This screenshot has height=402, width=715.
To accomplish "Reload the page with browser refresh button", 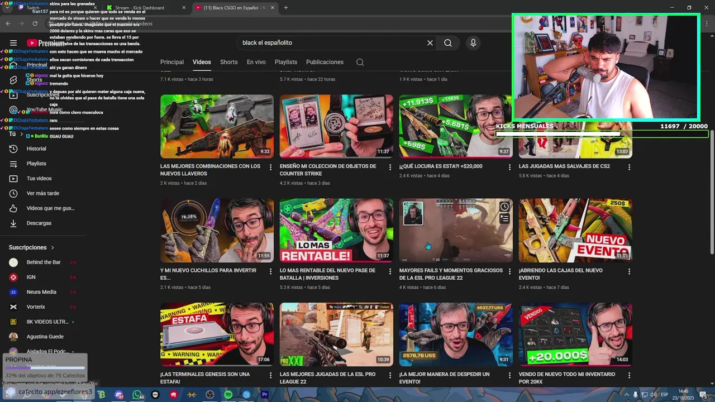I will click(x=35, y=23).
